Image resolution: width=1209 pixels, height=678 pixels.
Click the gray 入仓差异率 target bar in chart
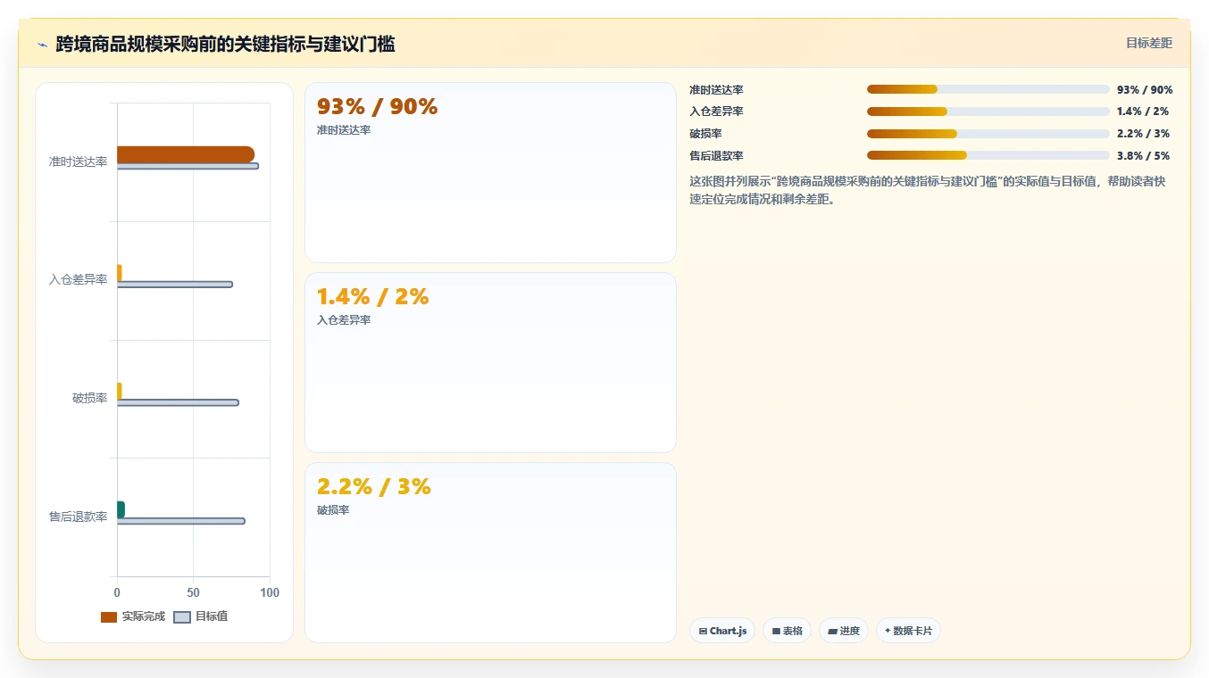[174, 285]
